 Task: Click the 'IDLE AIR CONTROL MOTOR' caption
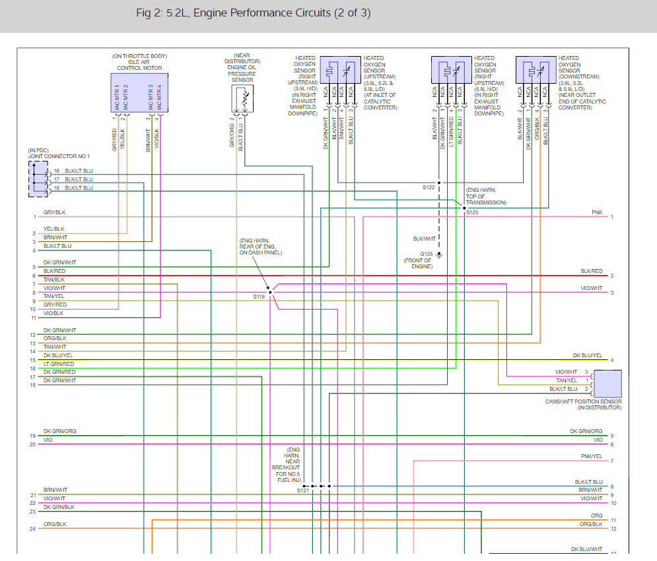139,65
